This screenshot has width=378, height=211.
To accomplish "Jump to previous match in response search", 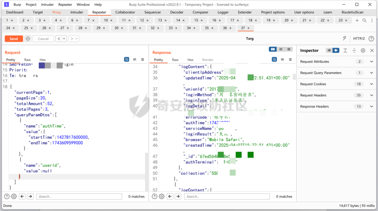I will pos(170,197).
